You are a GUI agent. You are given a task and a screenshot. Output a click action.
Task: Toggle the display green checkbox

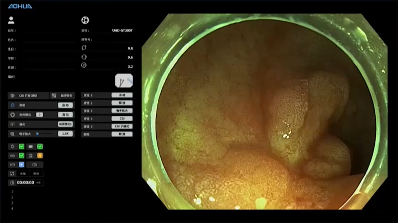[40, 147]
